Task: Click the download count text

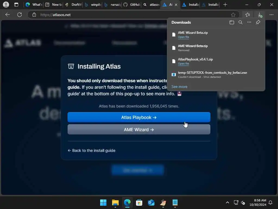Action: (139, 106)
